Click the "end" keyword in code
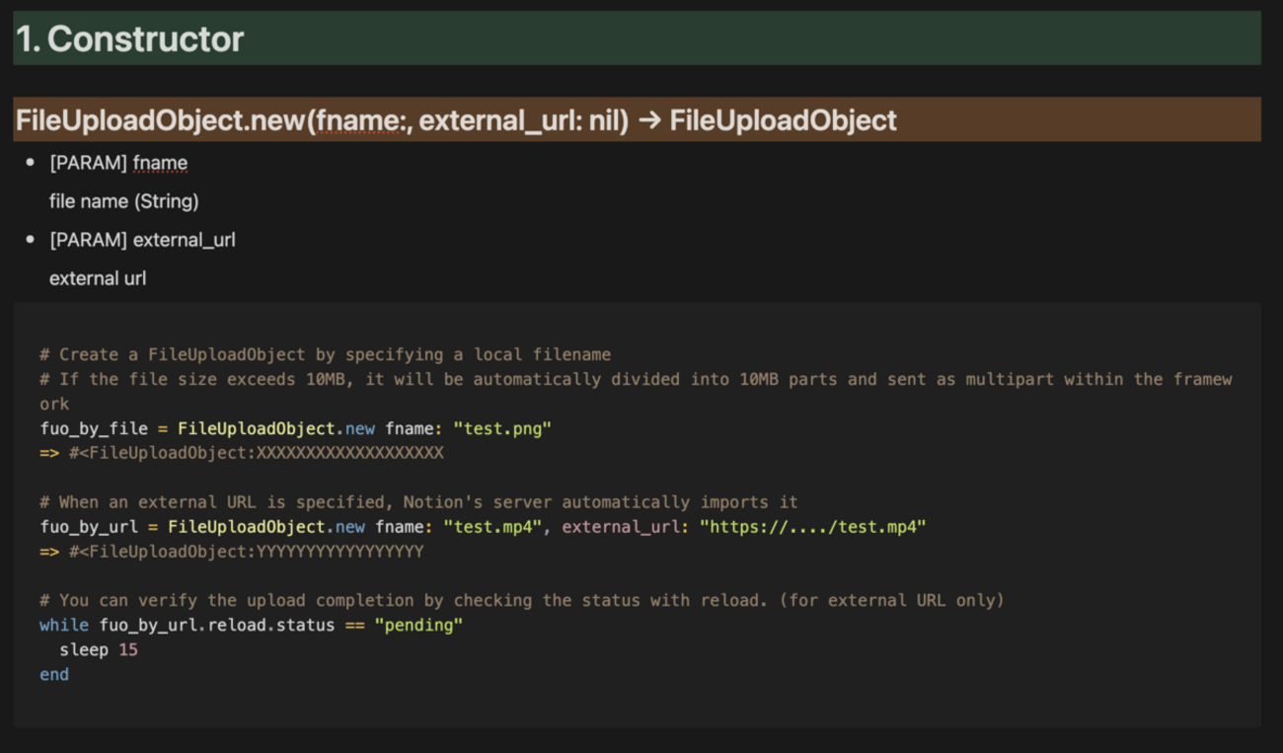The height and width of the screenshot is (753, 1283). [54, 674]
